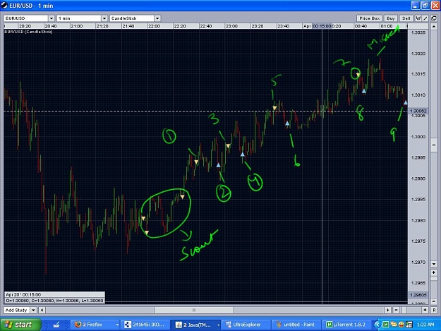Image resolution: width=441 pixels, height=331 pixels.
Task: Open the 2 Java(TM) taskbar group
Action: coord(196,325)
